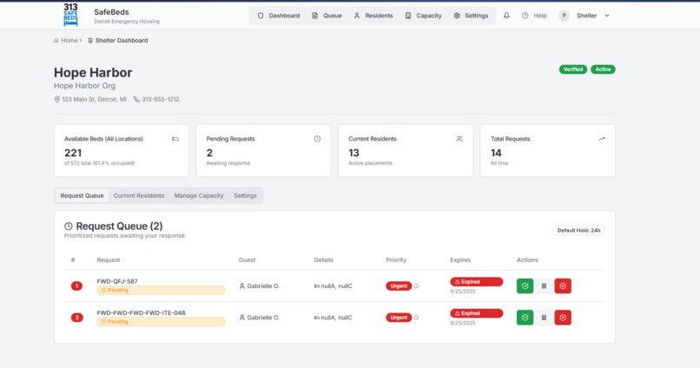Click the Current Residents value 13
Screen dimensions: 700x368
click(353, 153)
